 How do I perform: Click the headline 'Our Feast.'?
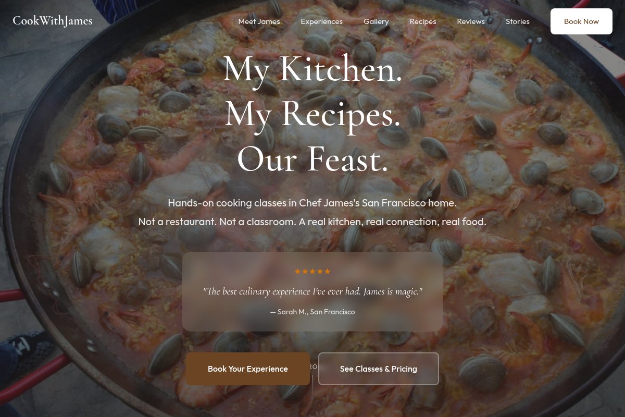click(x=312, y=160)
